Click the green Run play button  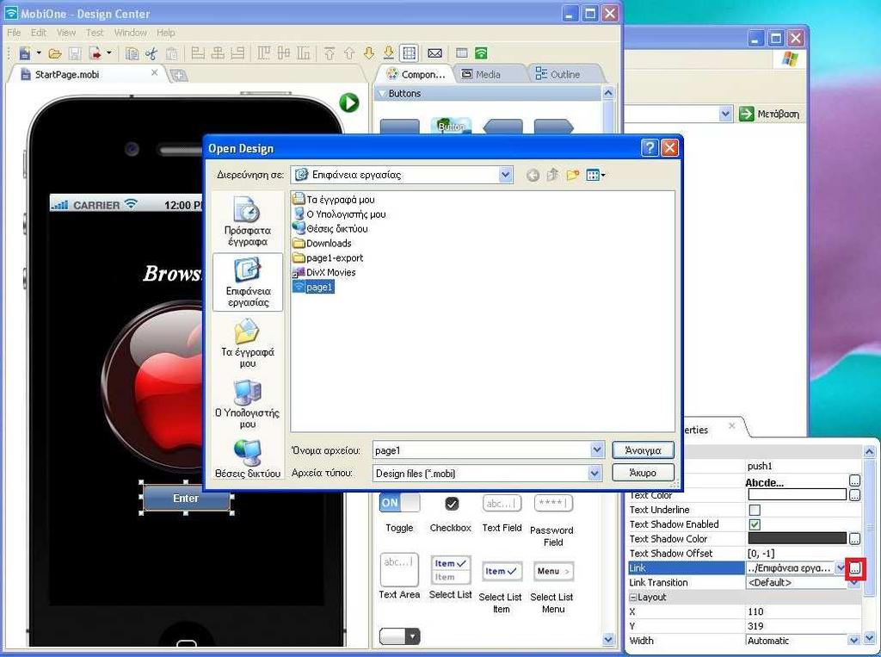click(349, 102)
